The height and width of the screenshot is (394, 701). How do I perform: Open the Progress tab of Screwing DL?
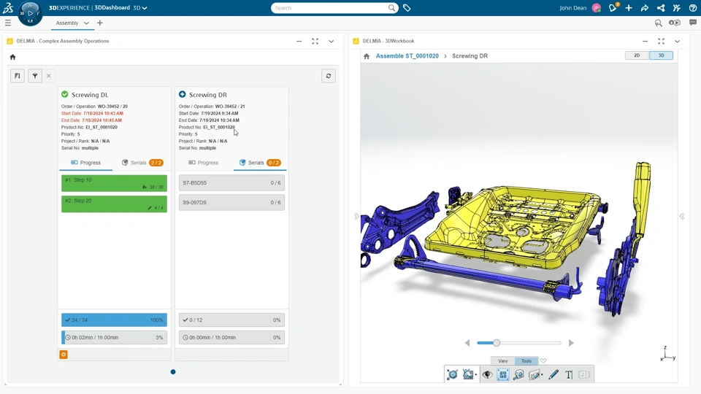[x=86, y=163]
